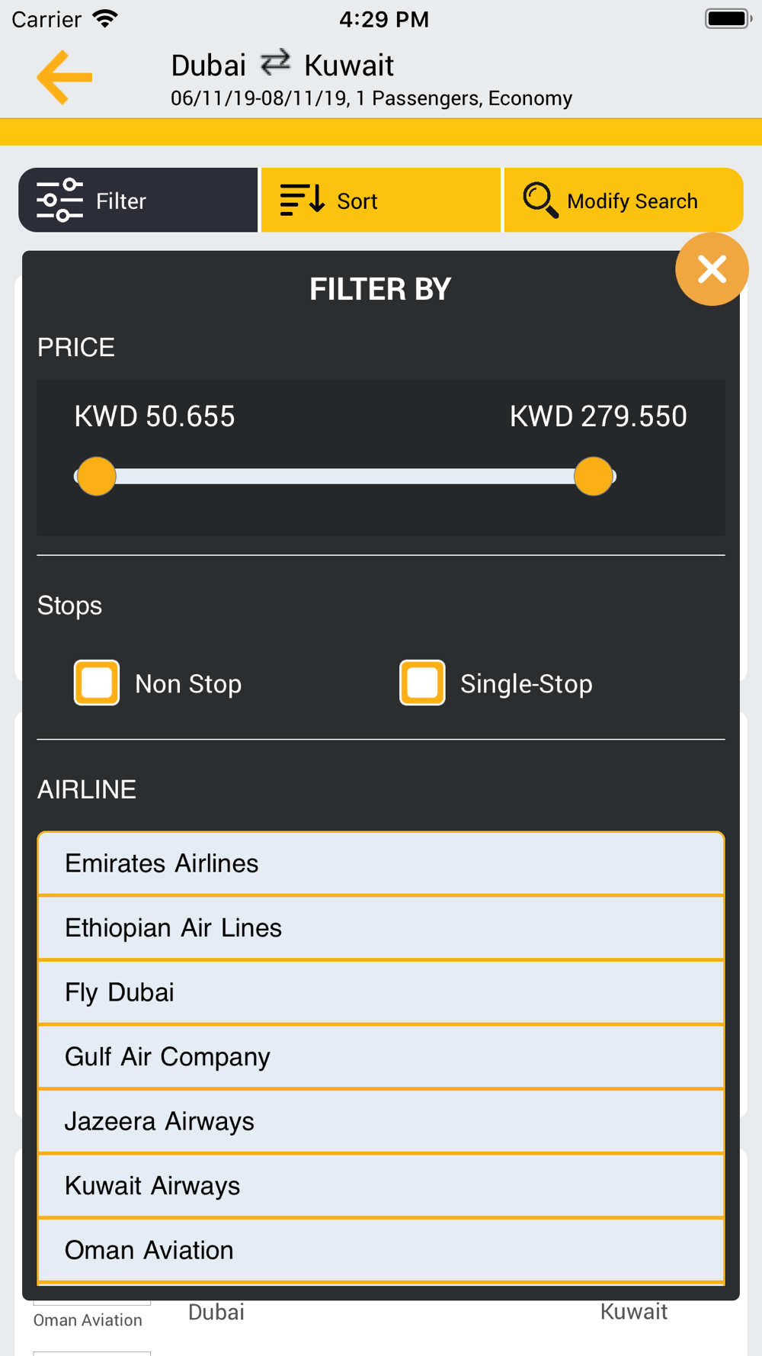The image size is (762, 1356).
Task: Select the Filter tab label
Action: [120, 201]
